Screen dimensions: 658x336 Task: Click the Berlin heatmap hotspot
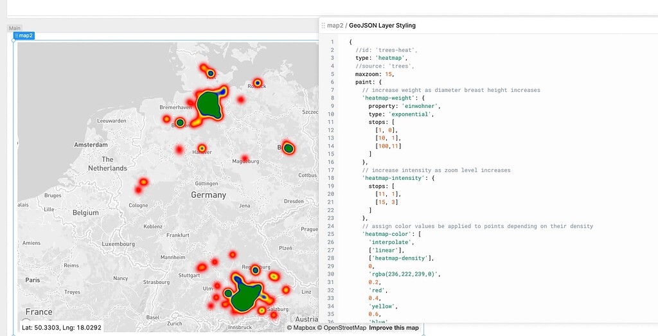[289, 148]
